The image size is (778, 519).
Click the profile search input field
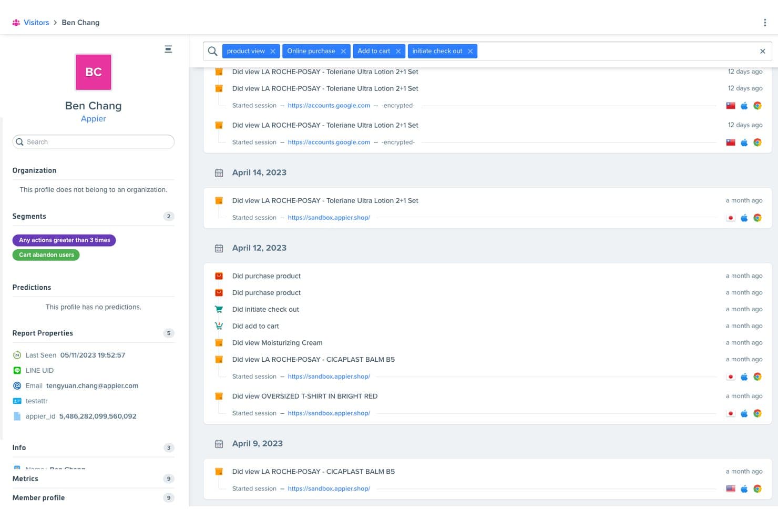click(x=93, y=142)
